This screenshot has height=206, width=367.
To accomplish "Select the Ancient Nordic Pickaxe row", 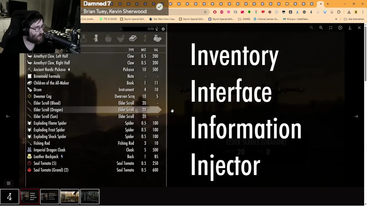I will click(x=93, y=70).
